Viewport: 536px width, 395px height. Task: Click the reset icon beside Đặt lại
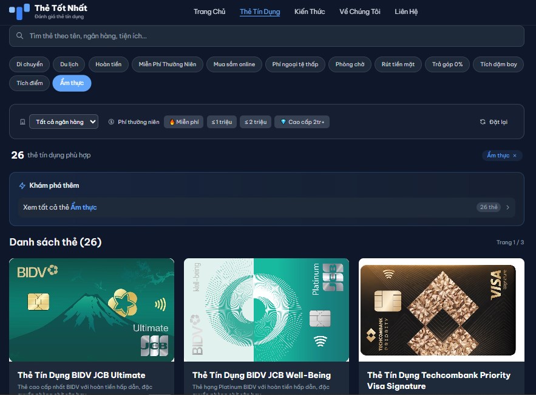coord(483,122)
